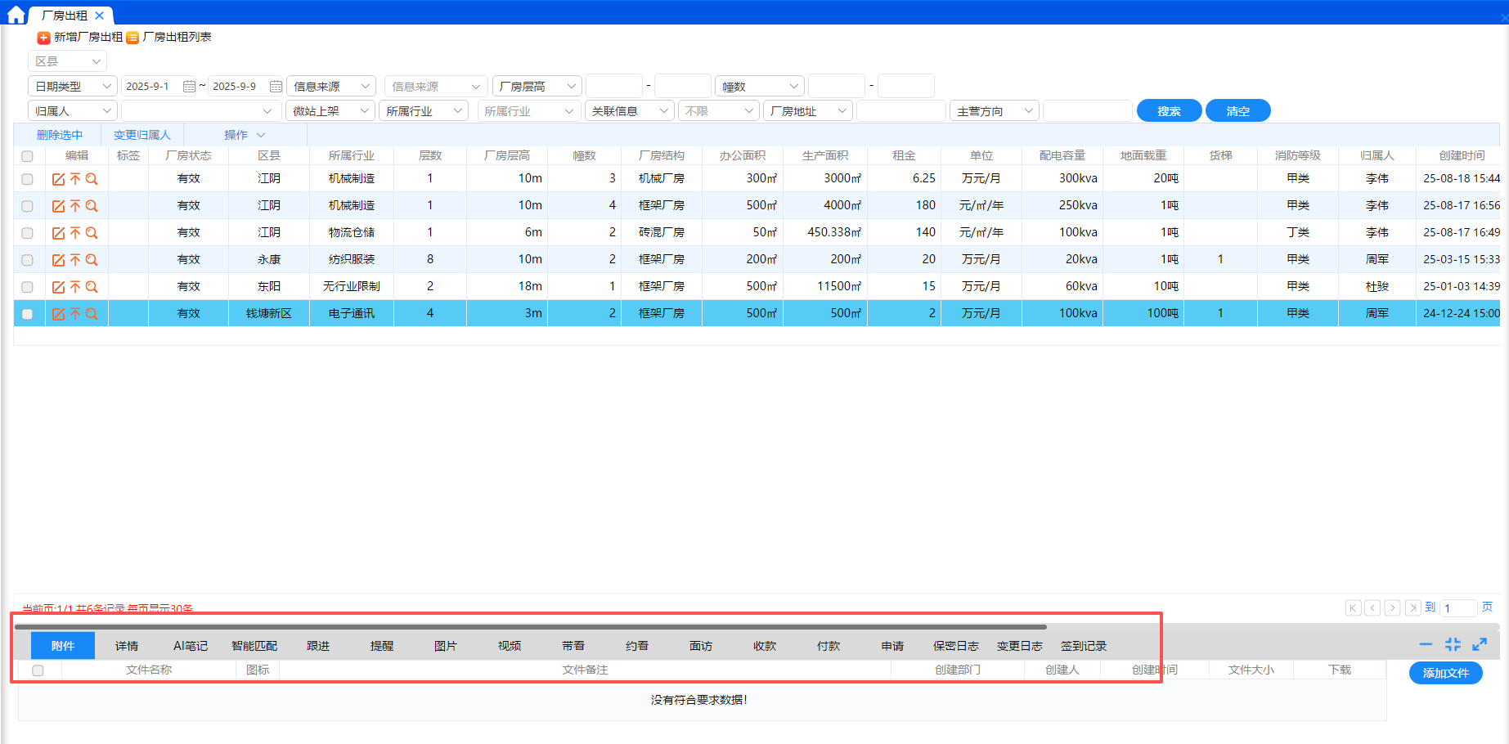Click edit icon in first table row
This screenshot has height=744, width=1509.
pyautogui.click(x=58, y=179)
